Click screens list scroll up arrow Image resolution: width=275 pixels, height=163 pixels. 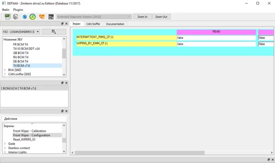(x=64, y=126)
